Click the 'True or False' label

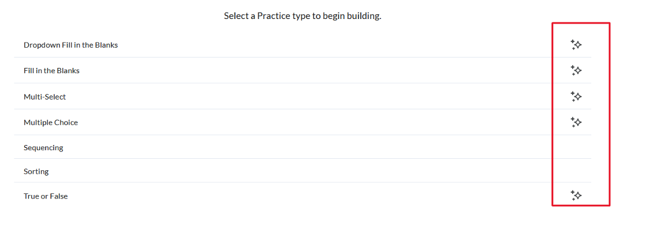click(x=45, y=196)
